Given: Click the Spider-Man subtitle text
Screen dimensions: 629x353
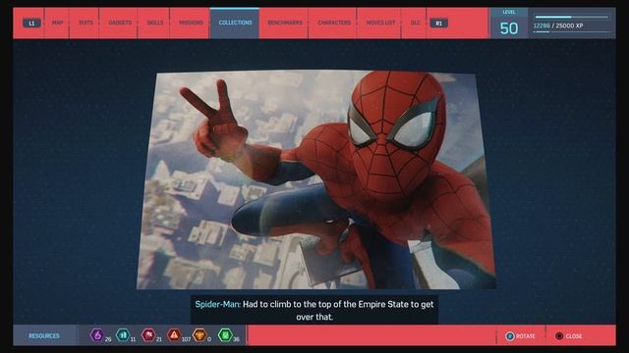Looking at the screenshot, I should (x=314, y=311).
